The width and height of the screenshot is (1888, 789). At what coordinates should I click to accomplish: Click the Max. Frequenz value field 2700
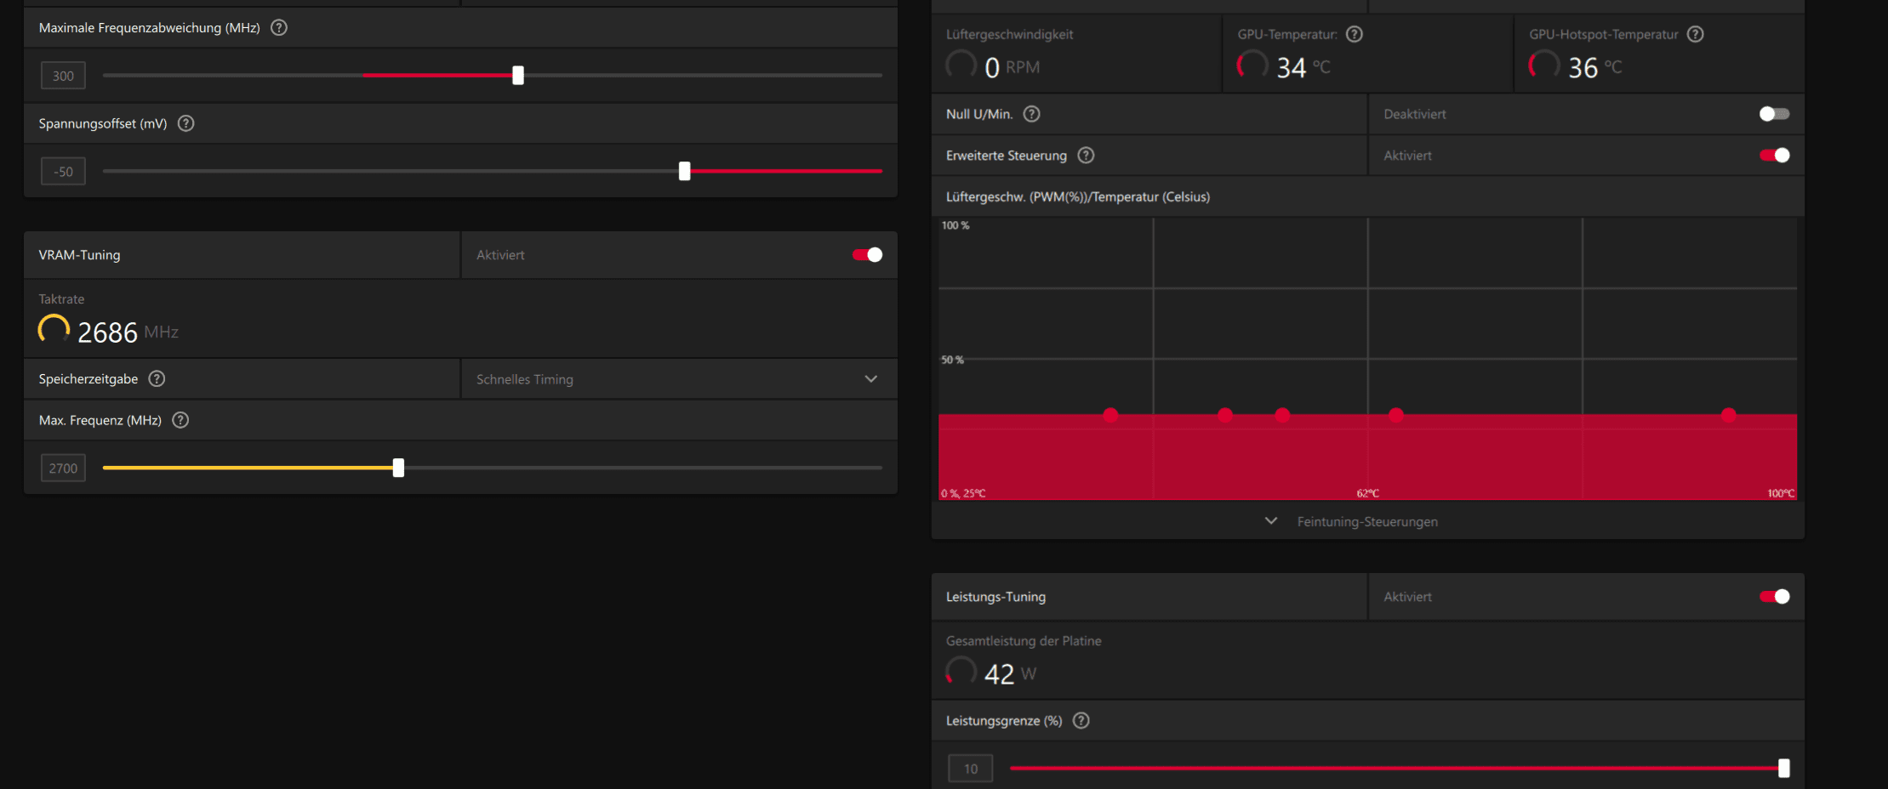click(x=63, y=468)
